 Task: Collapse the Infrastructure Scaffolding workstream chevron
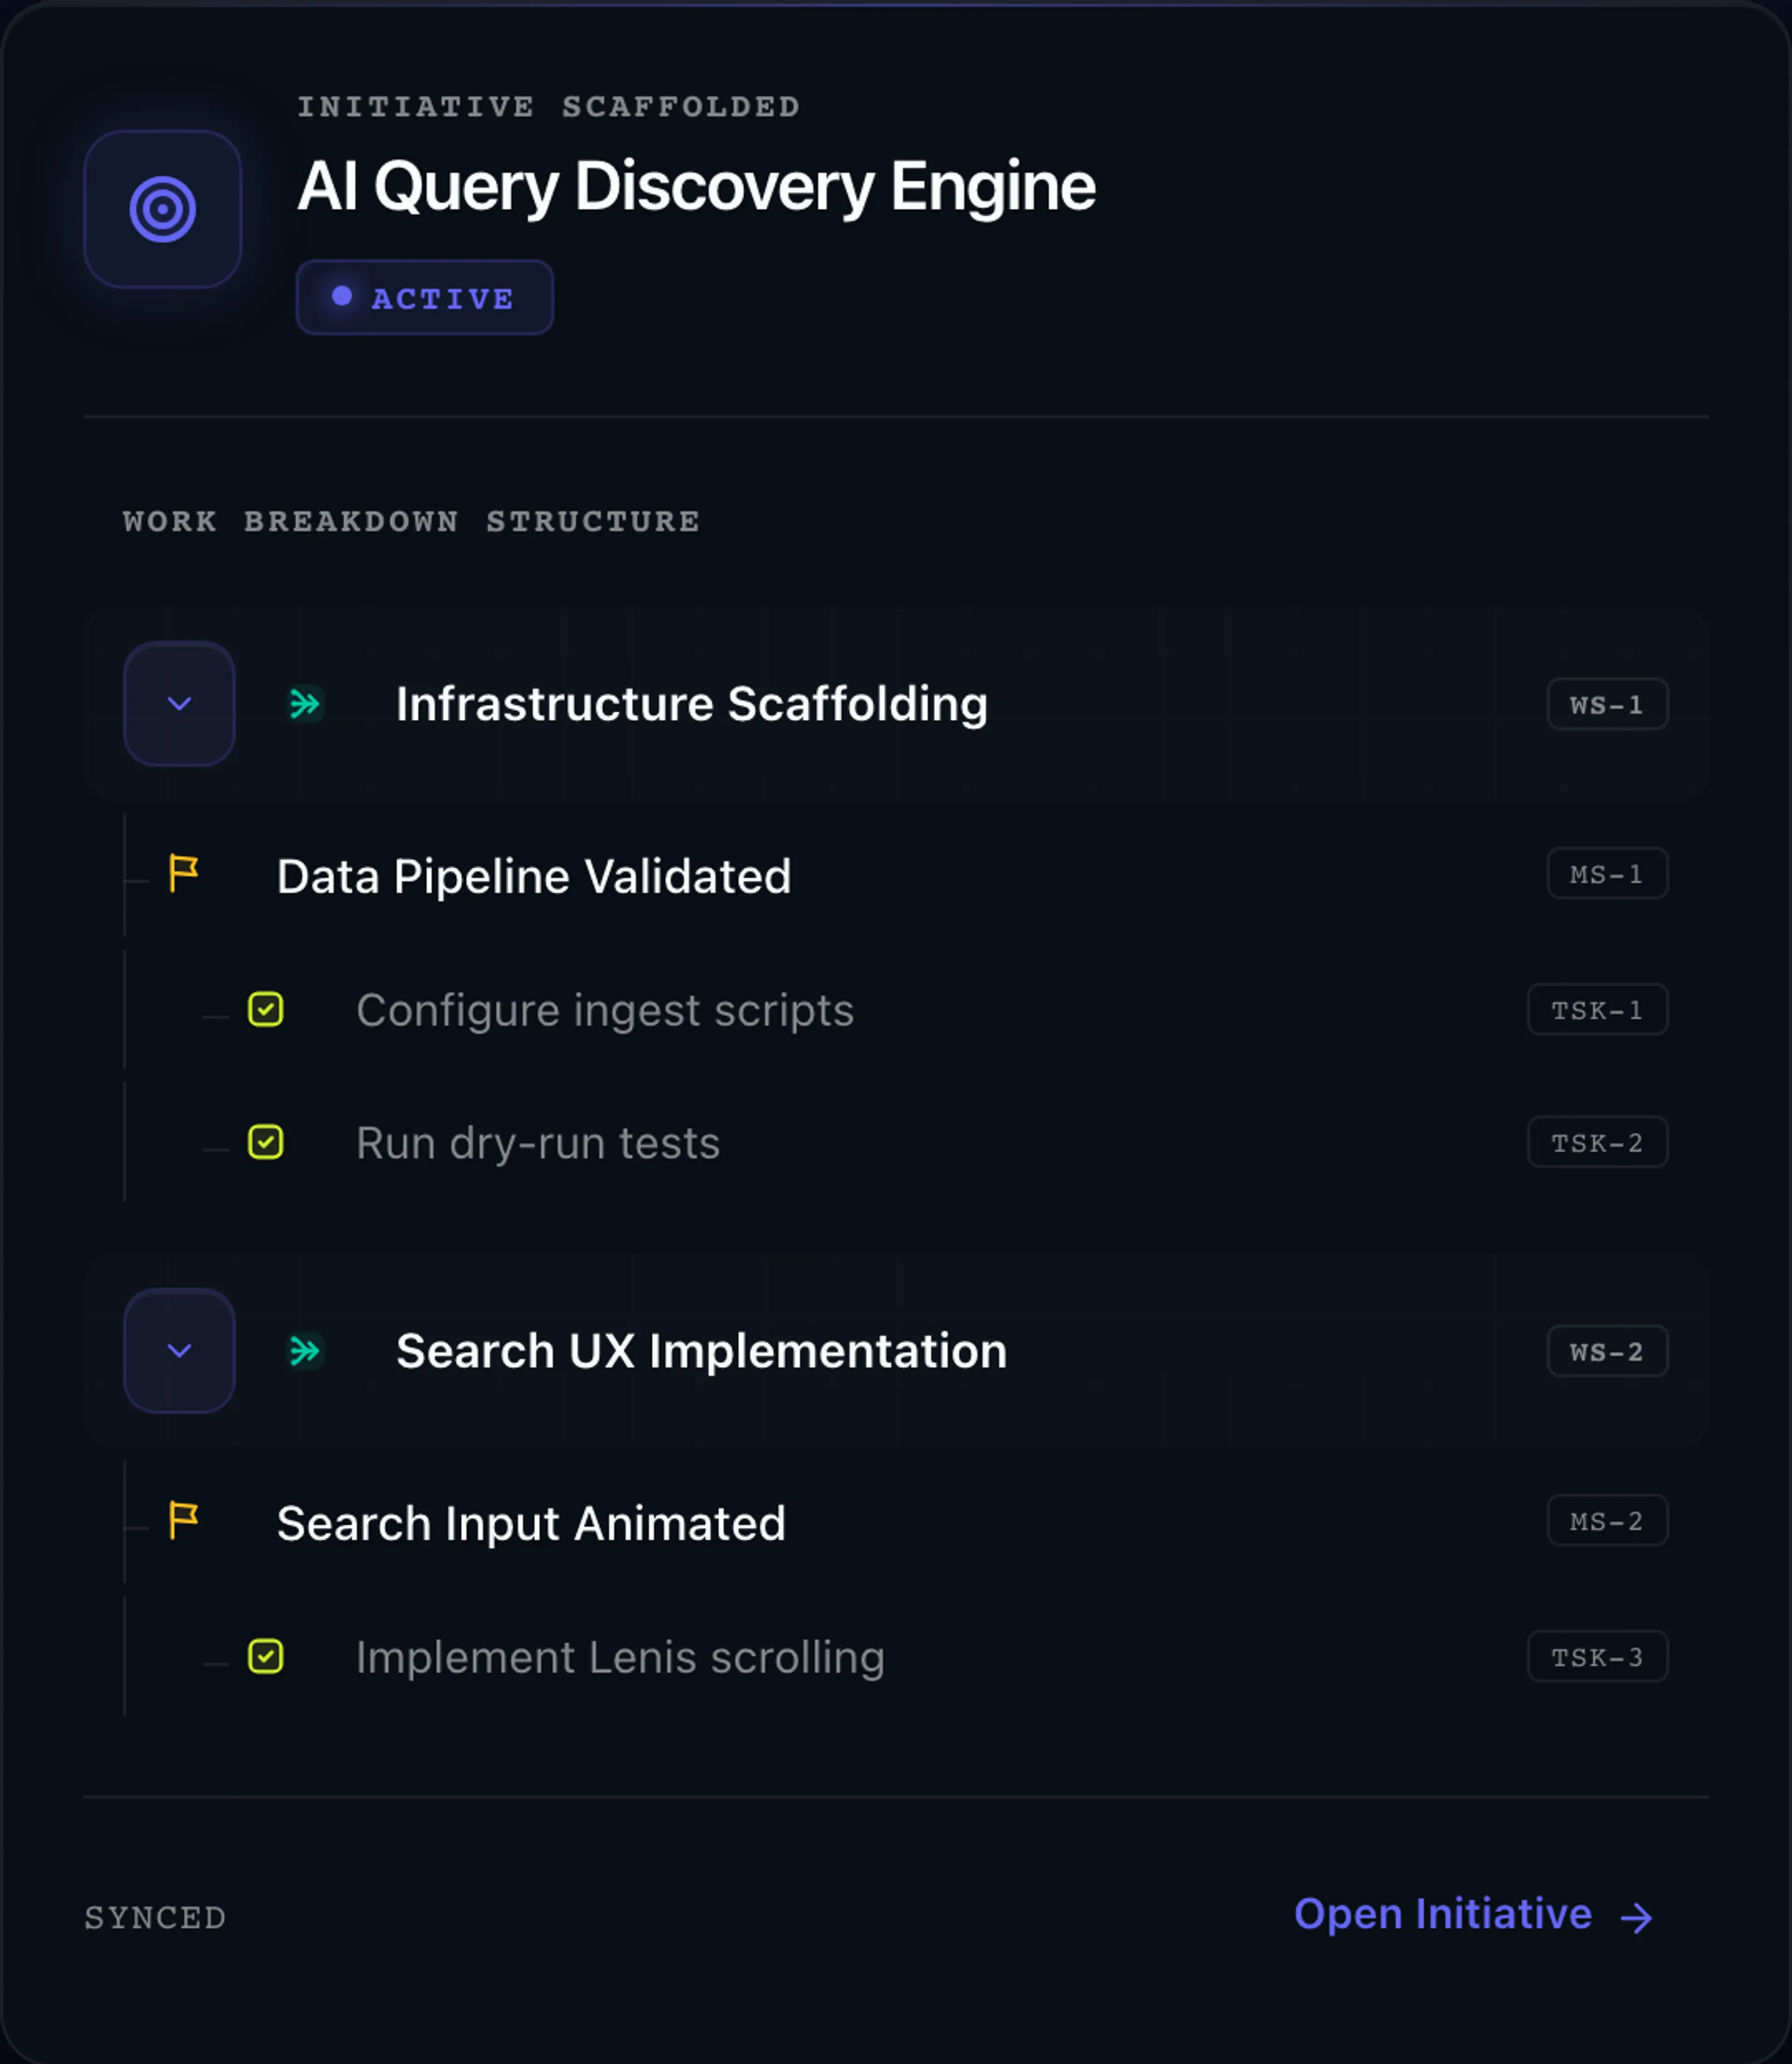tap(179, 704)
